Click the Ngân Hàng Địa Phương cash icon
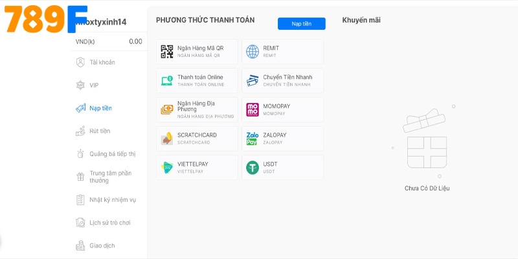Viewport: 518px width, 259px height. pyautogui.click(x=167, y=109)
